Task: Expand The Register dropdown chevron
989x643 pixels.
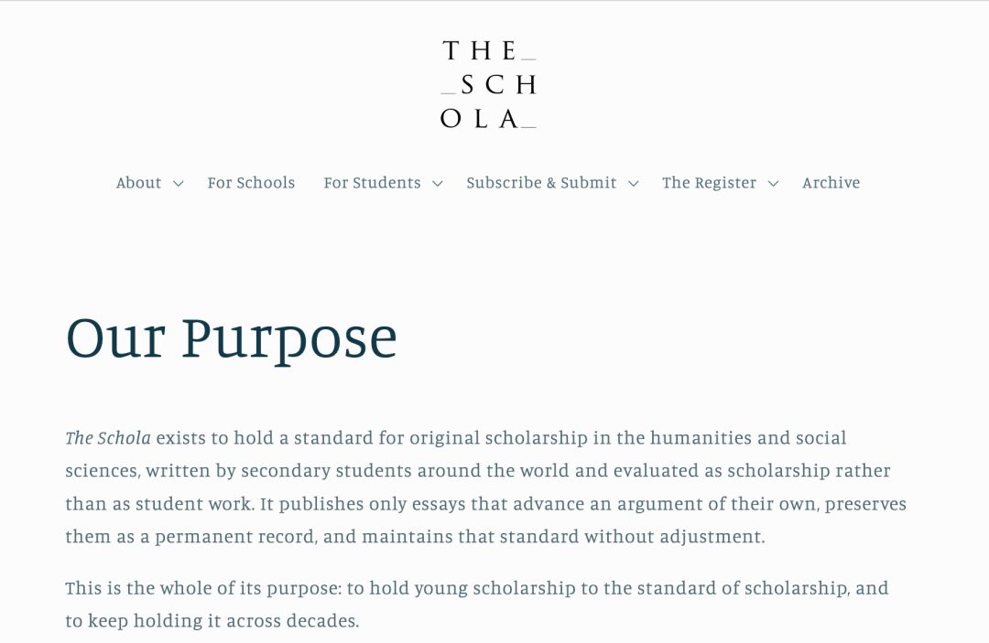Action: pyautogui.click(x=773, y=183)
